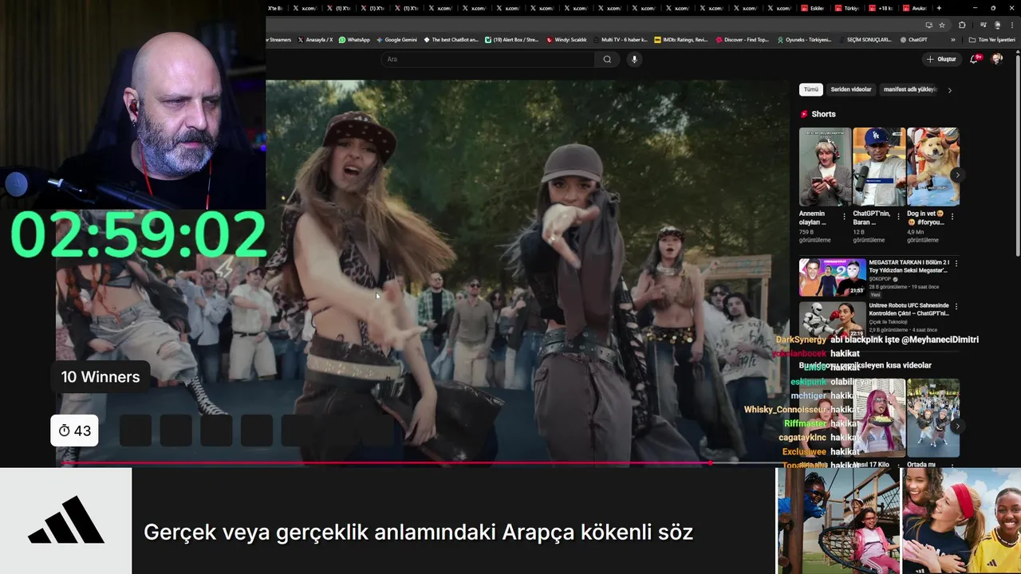Image resolution: width=1021 pixels, height=574 pixels.
Task: Open the ChatGPT'nin, Baran short
Action: pyautogui.click(x=879, y=167)
